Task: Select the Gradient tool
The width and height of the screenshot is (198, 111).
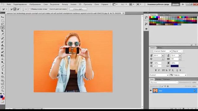Action: tap(2, 55)
